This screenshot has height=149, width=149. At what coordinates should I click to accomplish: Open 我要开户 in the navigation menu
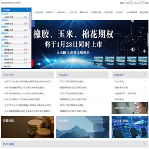click(50, 12)
